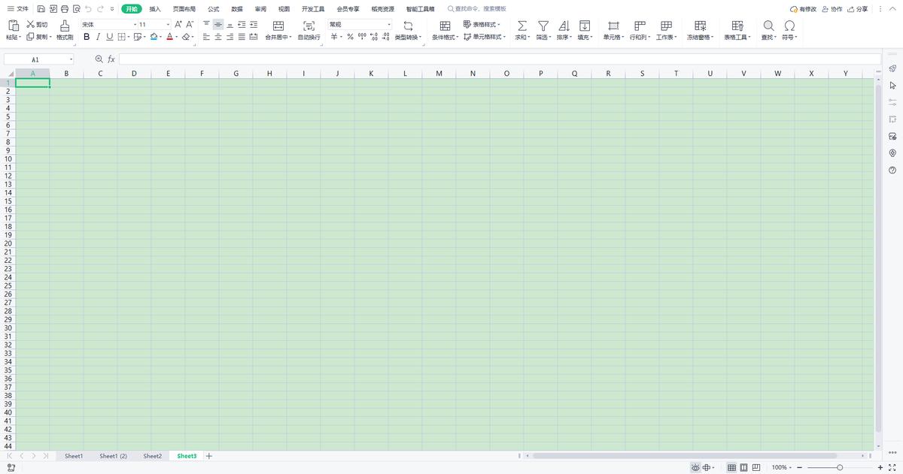Toggle Italic formatting
This screenshot has height=474, width=903.
pos(98,37)
